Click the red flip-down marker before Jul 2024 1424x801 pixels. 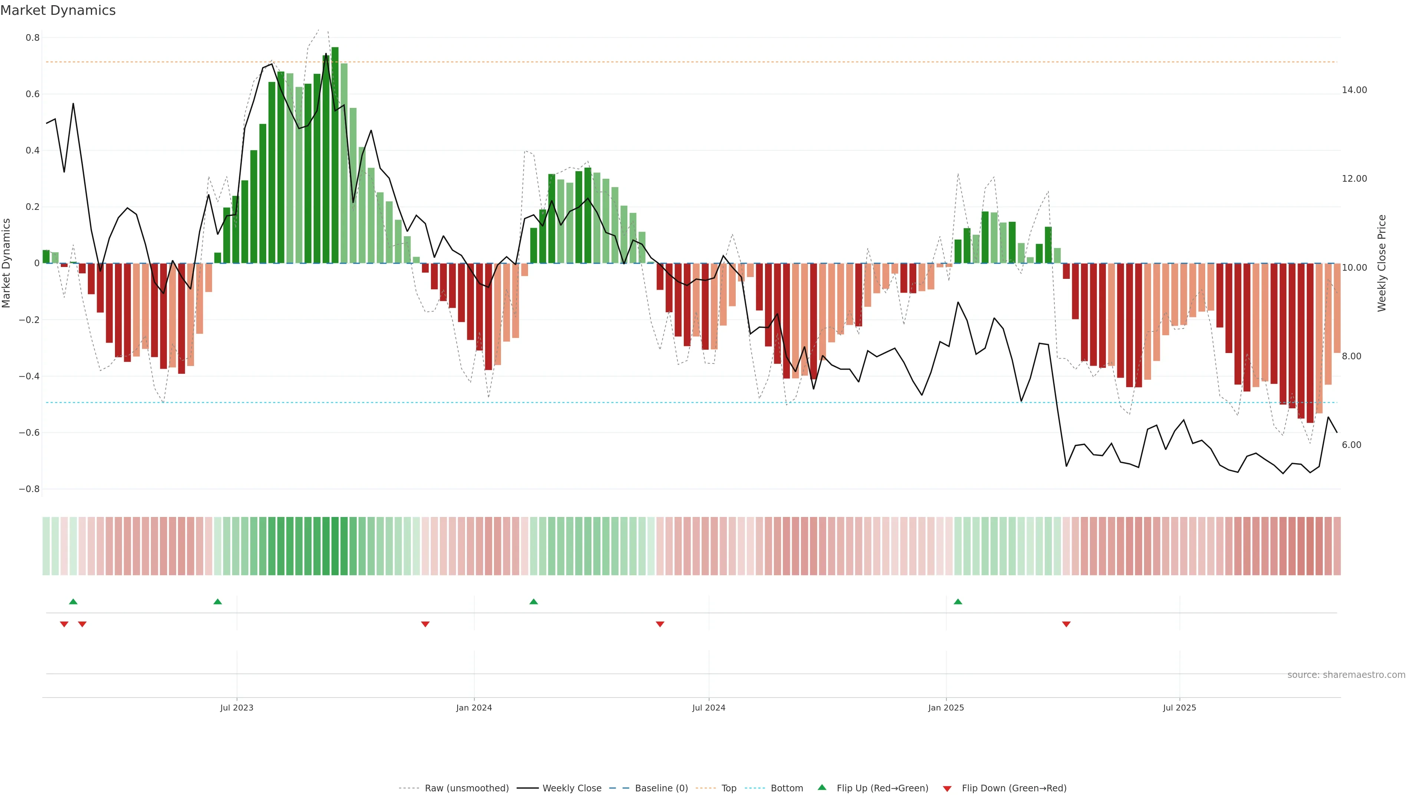click(x=659, y=624)
